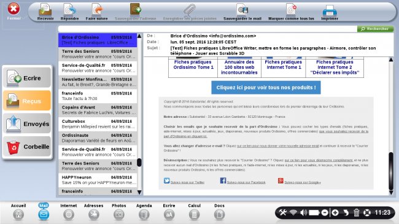The image size is (399, 224).
Task: Mark all as read with Marquer comme tous lus
Action: click(291, 12)
